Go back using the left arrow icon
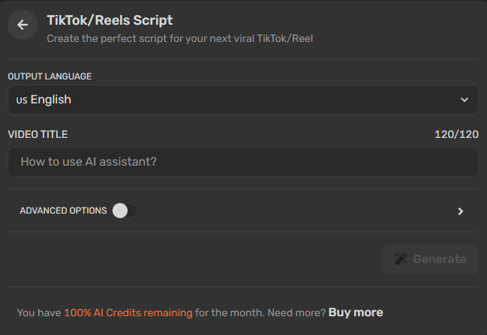487x335 pixels. 23,25
